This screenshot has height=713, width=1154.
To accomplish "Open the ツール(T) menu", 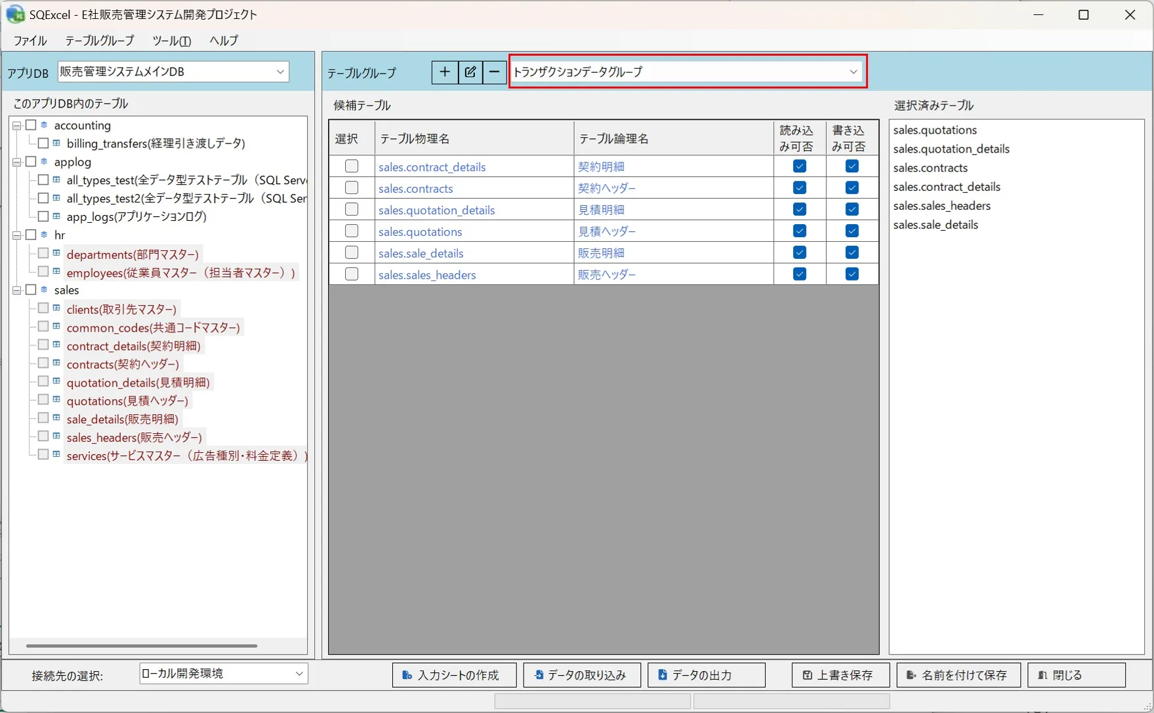I will [172, 41].
